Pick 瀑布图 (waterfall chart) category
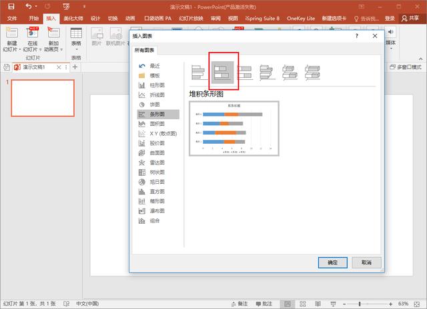This screenshot has width=427, height=309. pyautogui.click(x=156, y=210)
